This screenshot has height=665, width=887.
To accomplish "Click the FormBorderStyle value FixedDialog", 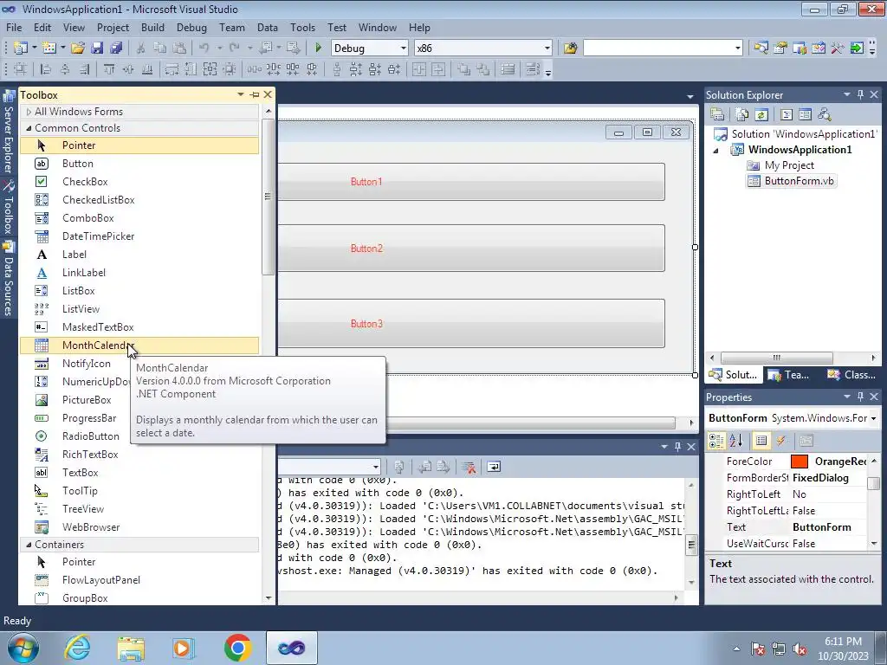I will point(820,478).
